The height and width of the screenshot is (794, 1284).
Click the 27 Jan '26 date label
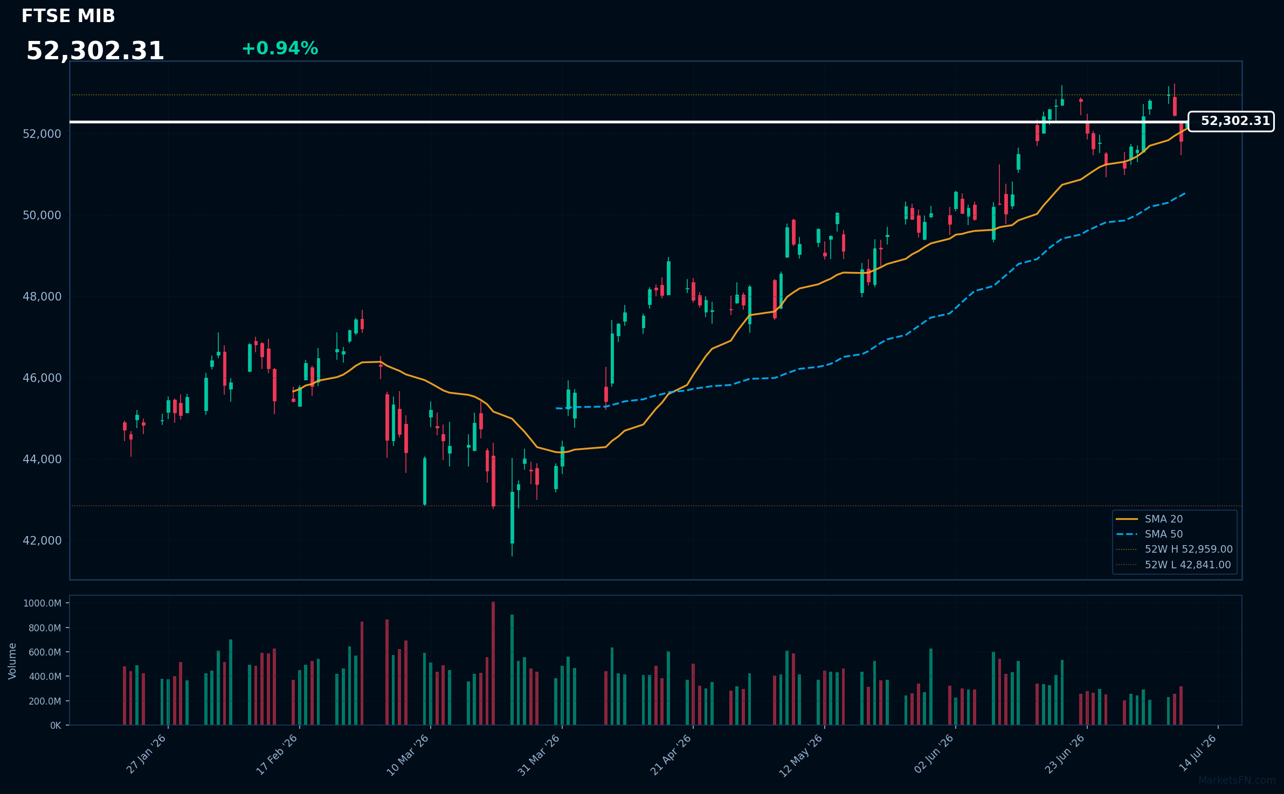146,754
